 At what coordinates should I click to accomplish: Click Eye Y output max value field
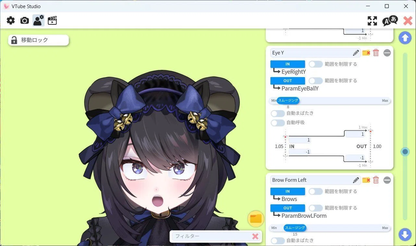pyautogui.click(x=355, y=134)
